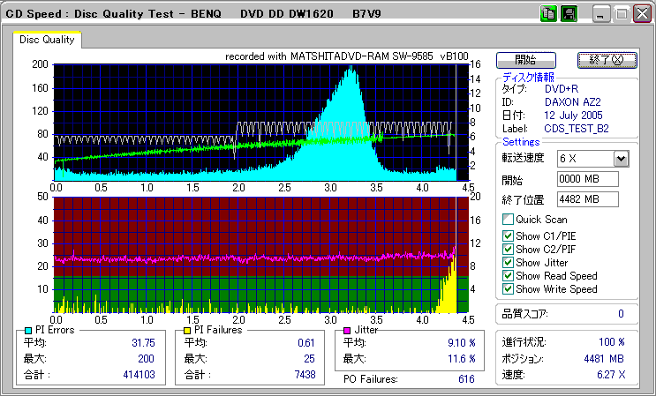Toggle the Show C2/PIF checkbox
656x396 pixels.
coord(508,250)
